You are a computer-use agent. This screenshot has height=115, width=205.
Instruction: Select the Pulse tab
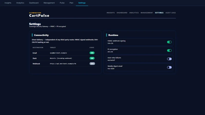pyautogui.click(x=62, y=3)
